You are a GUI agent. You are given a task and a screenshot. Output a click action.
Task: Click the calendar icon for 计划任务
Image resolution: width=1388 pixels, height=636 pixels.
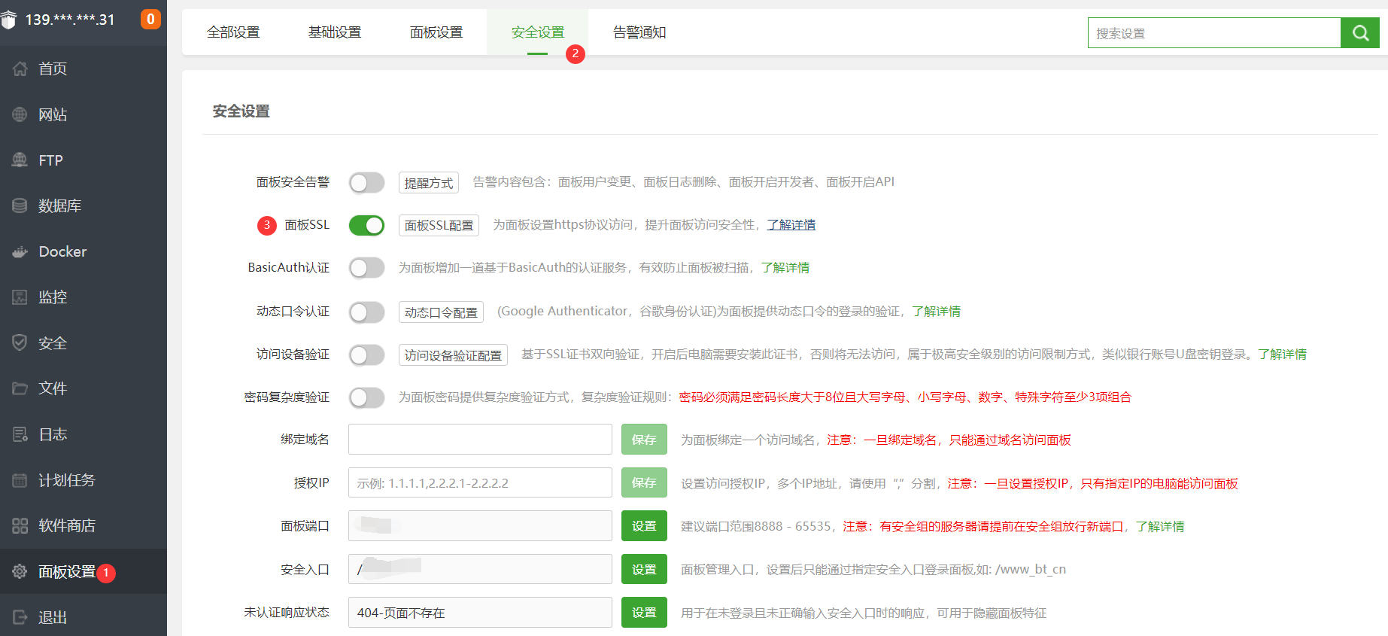pyautogui.click(x=20, y=480)
